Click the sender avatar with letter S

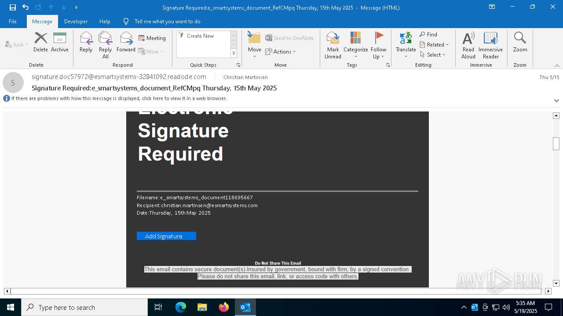[13, 83]
